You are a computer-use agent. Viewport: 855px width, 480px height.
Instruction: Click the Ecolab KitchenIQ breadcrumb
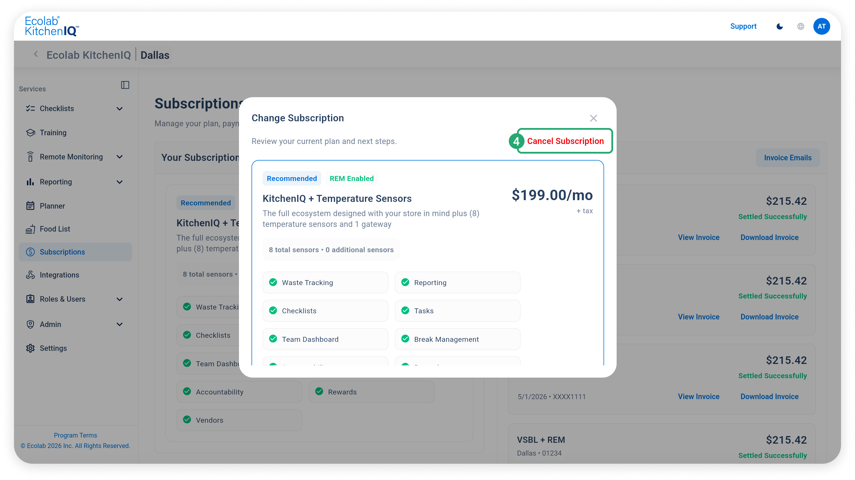89,55
